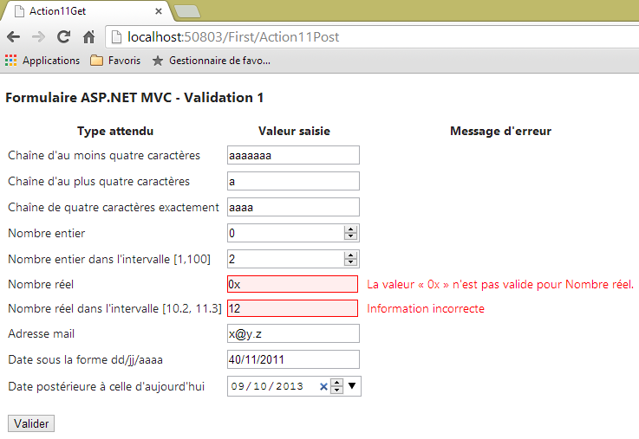Image resolution: width=639 pixels, height=439 pixels.
Task: Open Gestionnaire de favoris bookmark
Action: (x=211, y=61)
